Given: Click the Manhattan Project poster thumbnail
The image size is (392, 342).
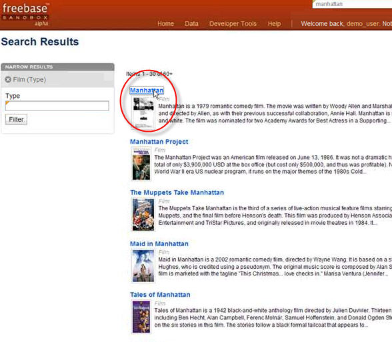Looking at the screenshot, I should [x=141, y=164].
